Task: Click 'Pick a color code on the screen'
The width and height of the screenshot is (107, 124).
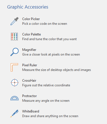Action: [45, 24]
